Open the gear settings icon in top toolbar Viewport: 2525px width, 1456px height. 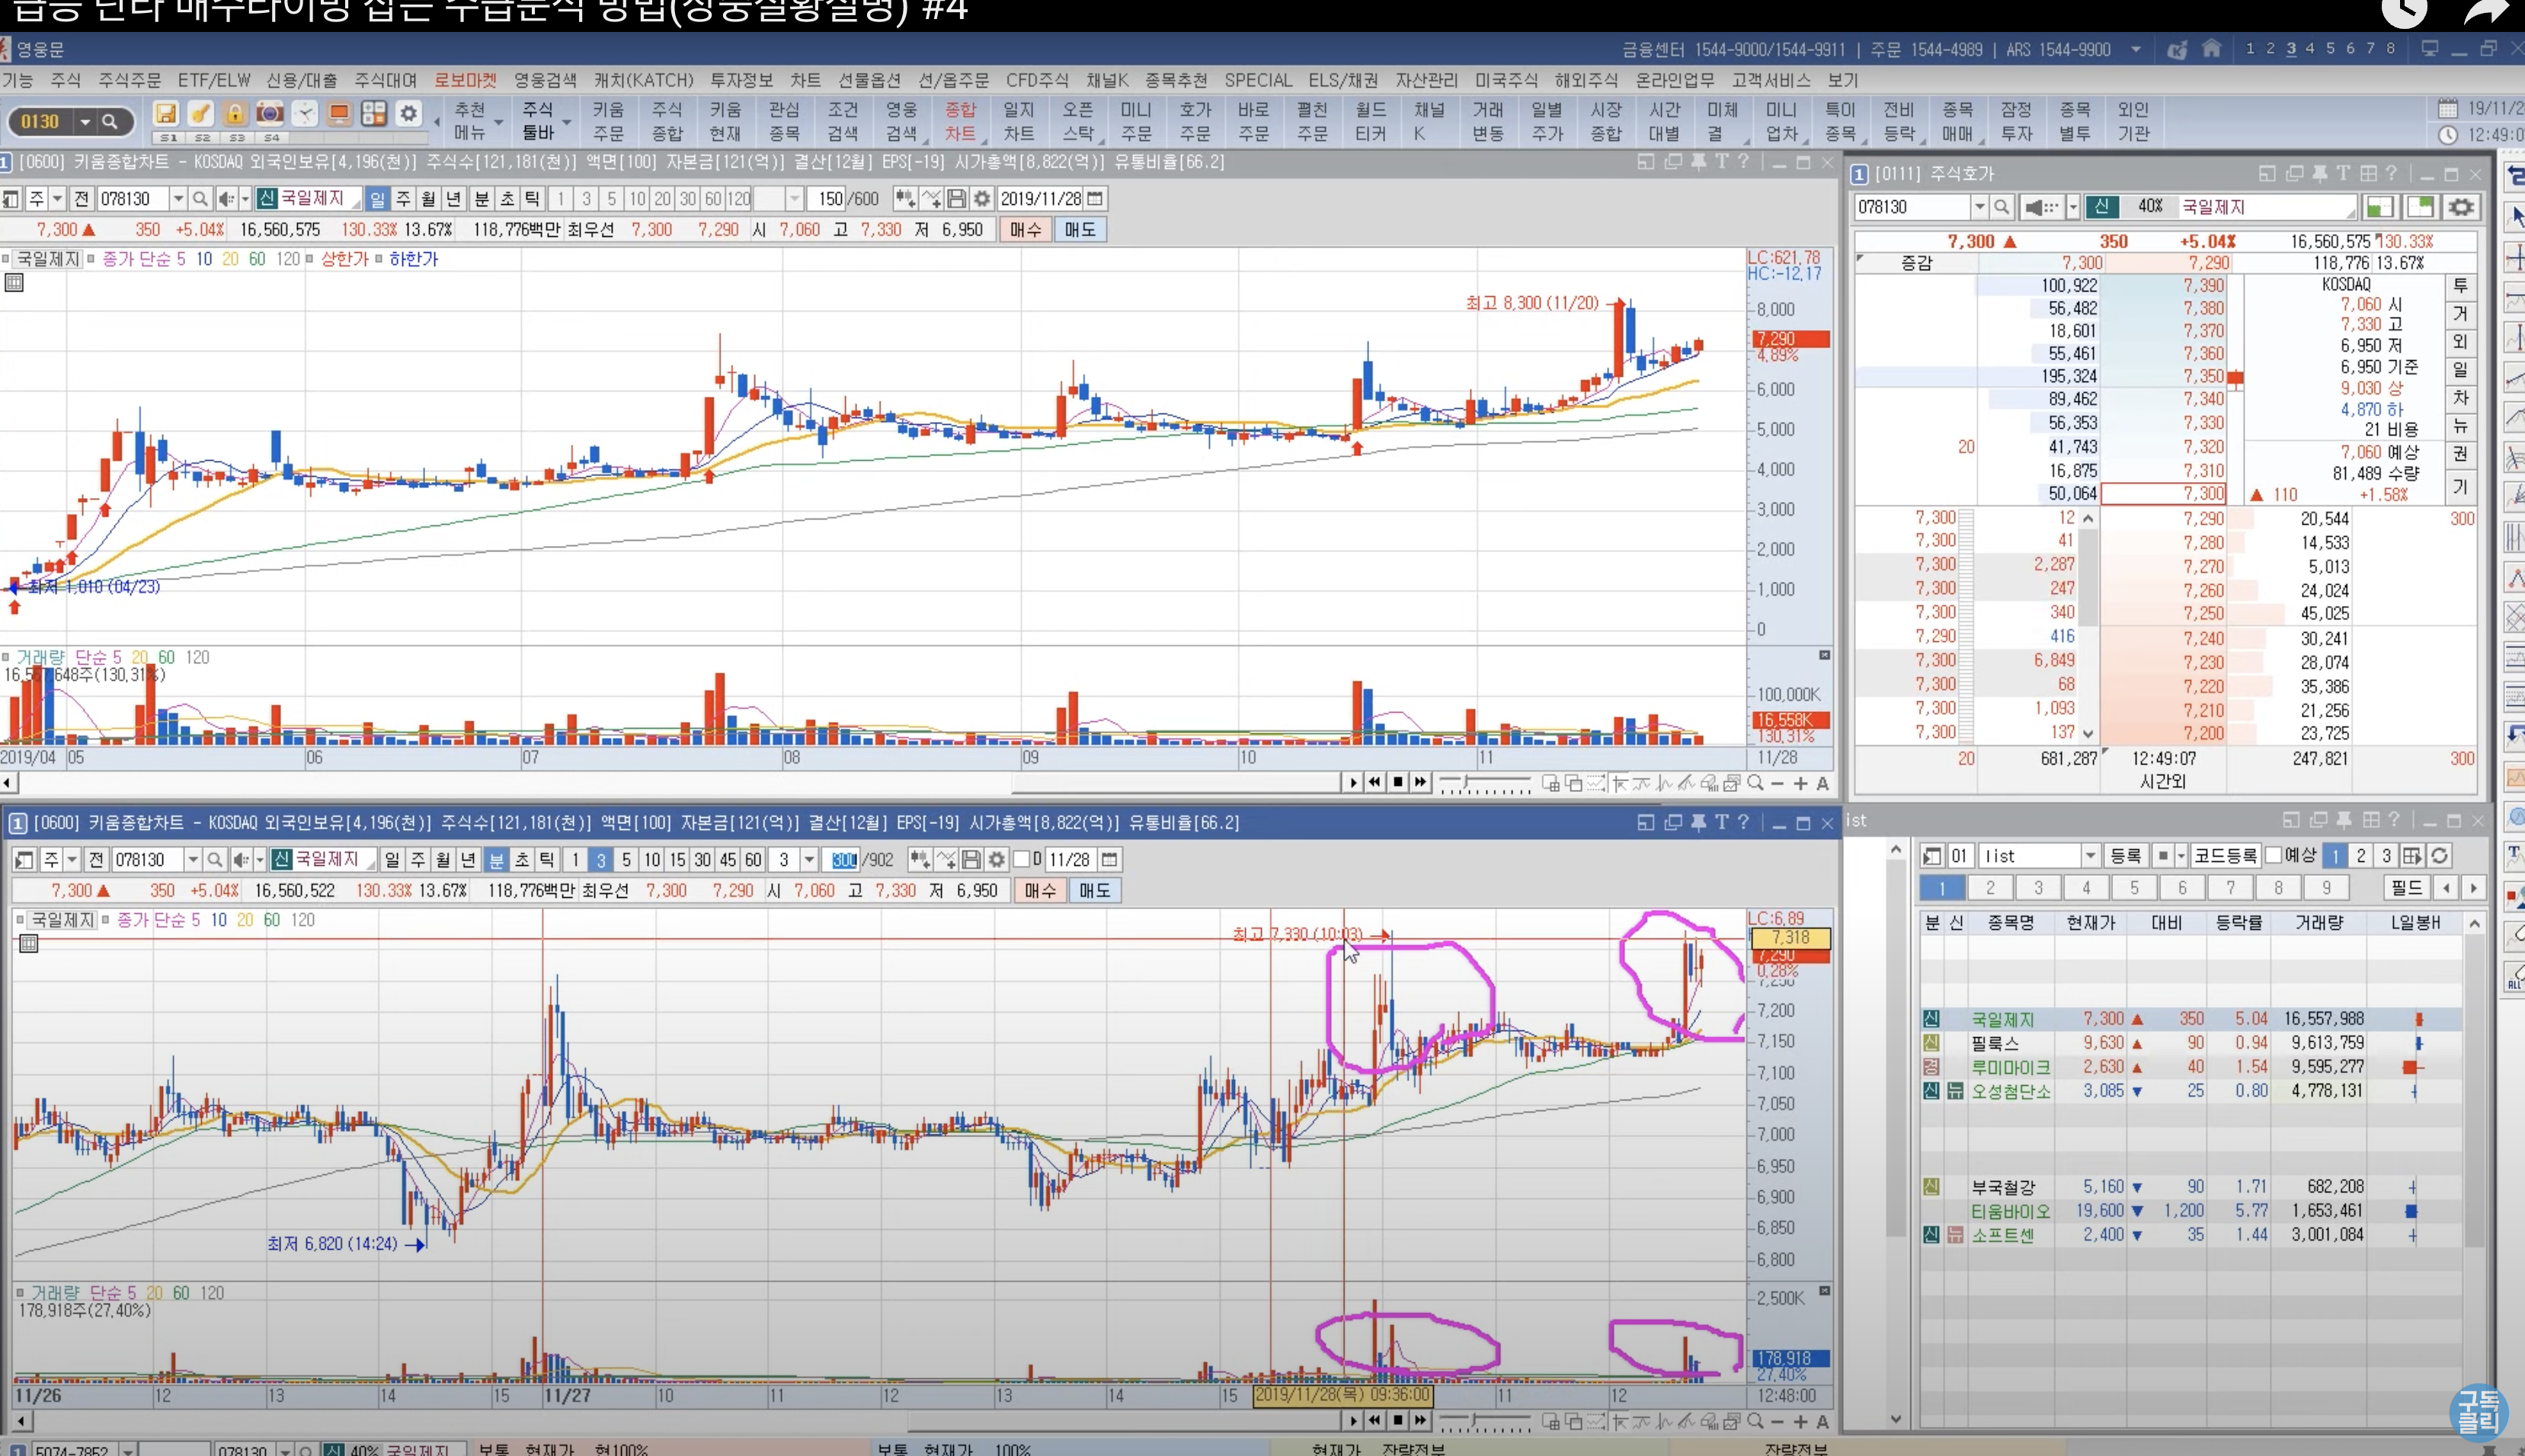pyautogui.click(x=408, y=114)
